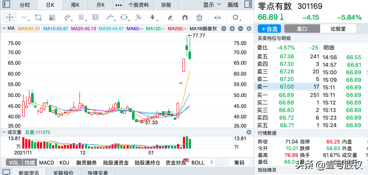
Task: Select the vertical cycle lines tool
Action: click(82, 17)
